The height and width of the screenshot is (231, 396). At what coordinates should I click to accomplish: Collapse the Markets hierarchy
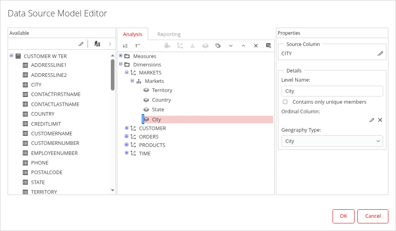tap(133, 81)
